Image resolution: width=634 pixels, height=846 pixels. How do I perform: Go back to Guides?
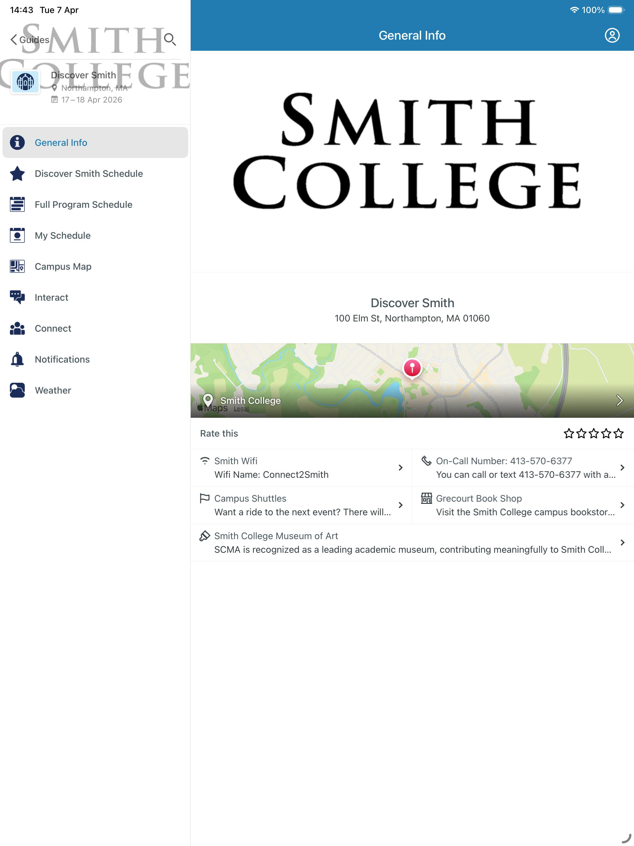coord(30,40)
